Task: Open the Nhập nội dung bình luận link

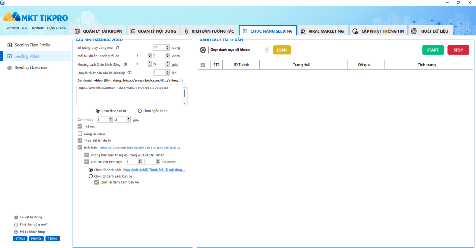Action: pyautogui.click(x=140, y=147)
